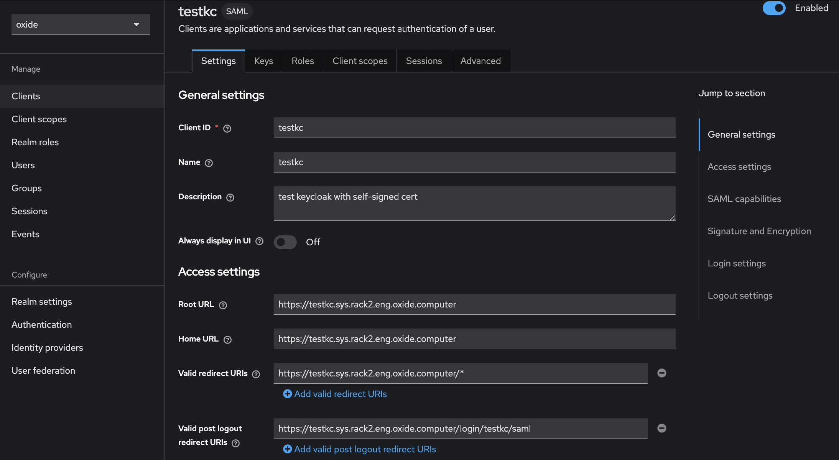The height and width of the screenshot is (460, 839).
Task: Click the User federation sidebar icon
Action: 43,371
